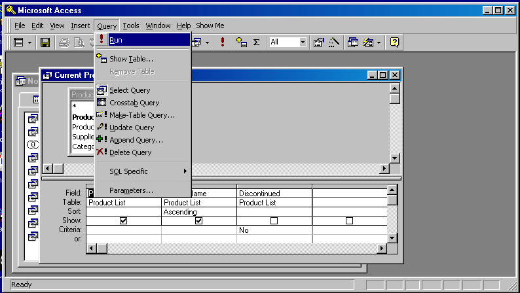
Task: Click the Totals sigma icon
Action: click(256, 43)
